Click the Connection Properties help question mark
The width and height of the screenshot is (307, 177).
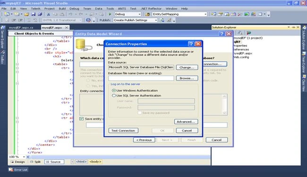[x=191, y=44]
